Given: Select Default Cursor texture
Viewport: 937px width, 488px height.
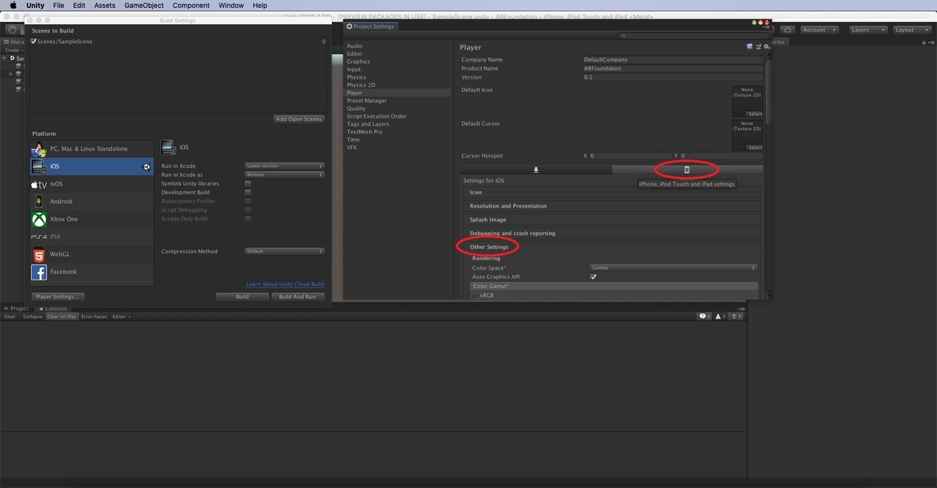Looking at the screenshot, I should (747, 134).
